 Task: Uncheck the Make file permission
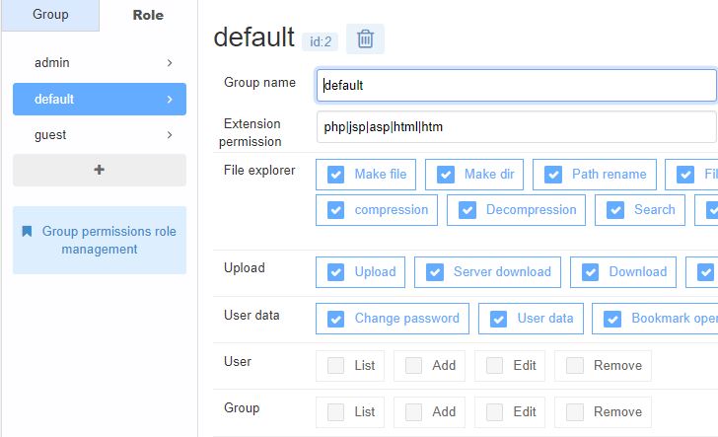pos(335,175)
